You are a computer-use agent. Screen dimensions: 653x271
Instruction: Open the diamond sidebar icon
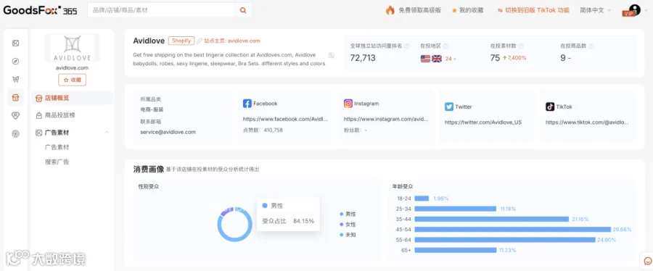[x=15, y=115]
